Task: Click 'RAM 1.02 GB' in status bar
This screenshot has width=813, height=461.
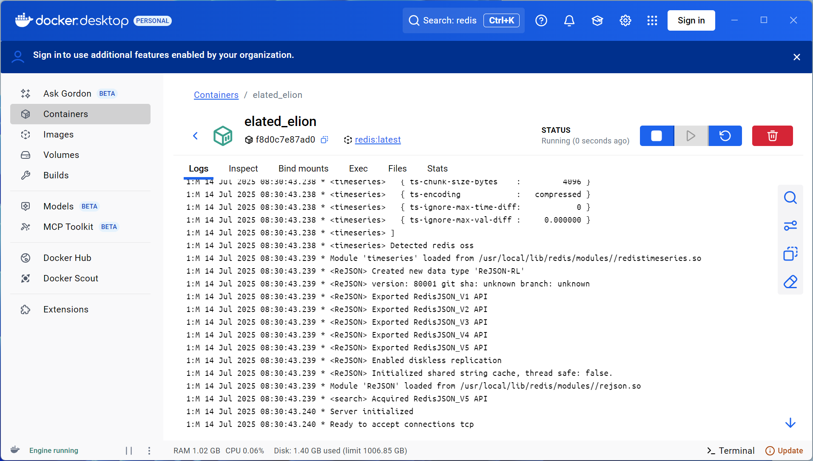Action: 197,451
